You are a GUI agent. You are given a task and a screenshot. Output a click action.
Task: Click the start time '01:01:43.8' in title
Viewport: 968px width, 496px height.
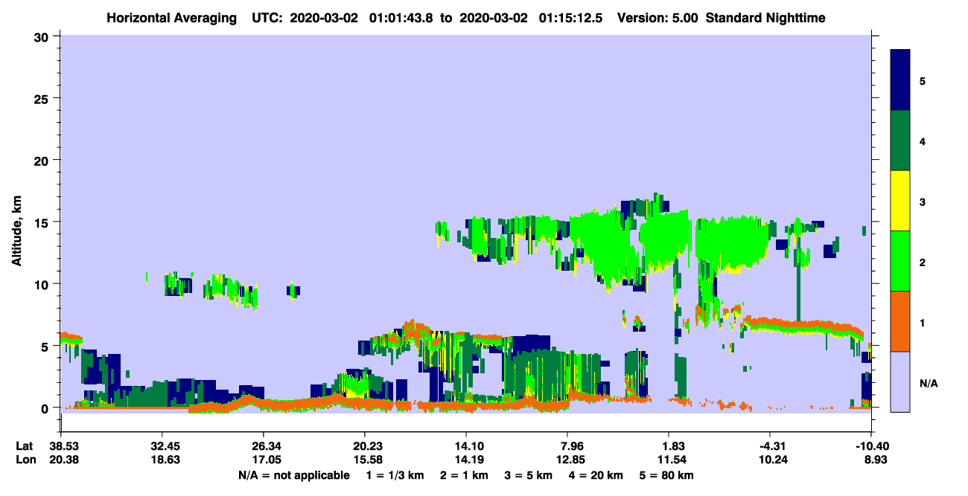[x=402, y=17]
